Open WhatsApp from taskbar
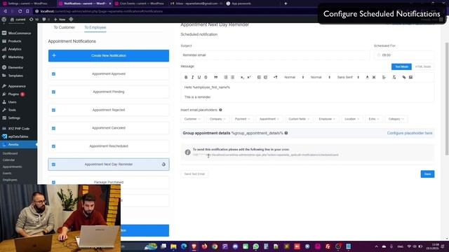 click(x=255, y=246)
